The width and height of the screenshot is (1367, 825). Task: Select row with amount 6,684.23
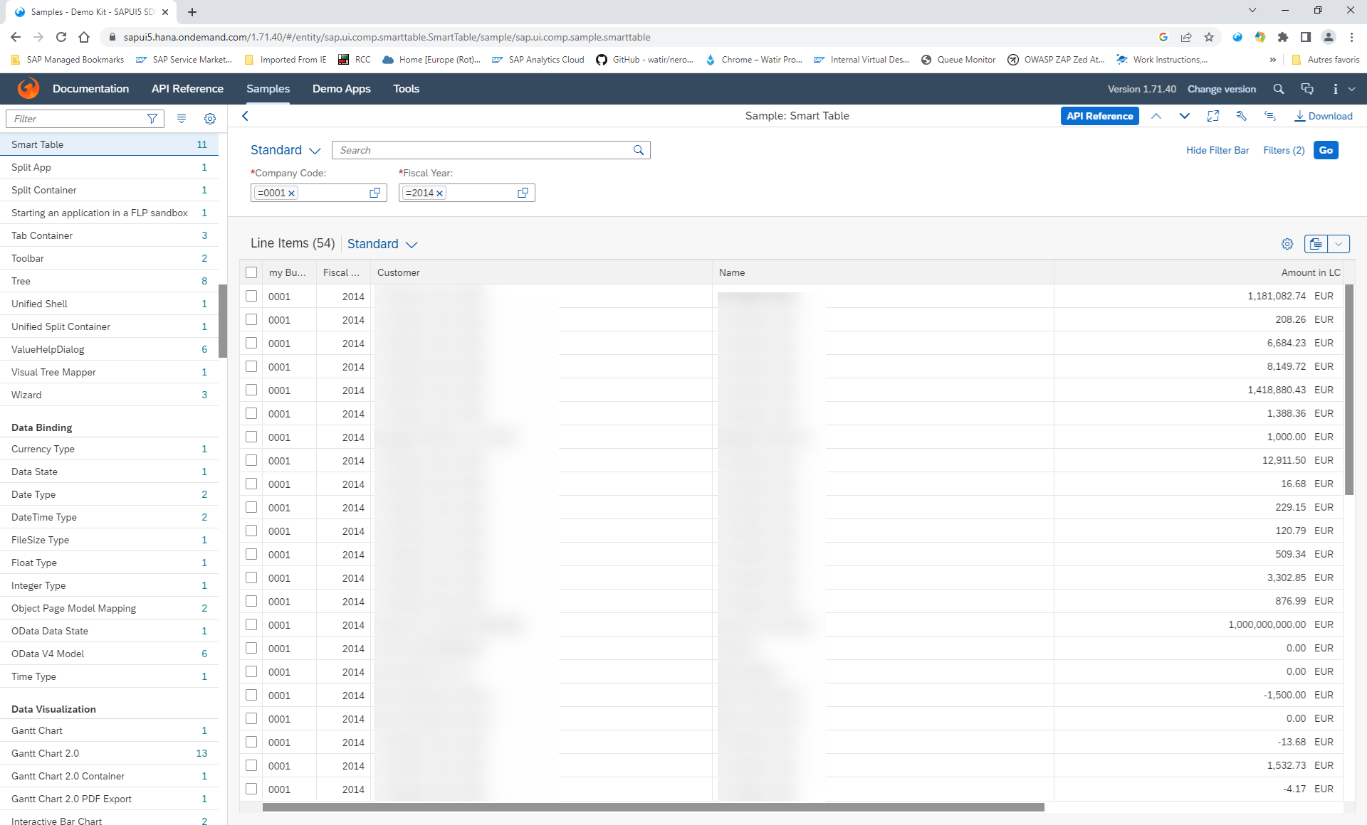(251, 343)
